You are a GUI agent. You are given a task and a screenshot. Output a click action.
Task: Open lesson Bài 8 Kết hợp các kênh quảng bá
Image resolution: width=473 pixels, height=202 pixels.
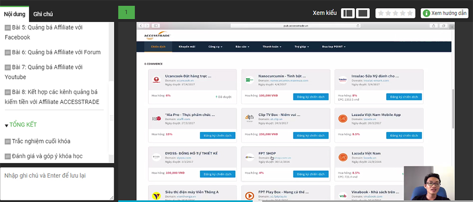click(x=52, y=97)
